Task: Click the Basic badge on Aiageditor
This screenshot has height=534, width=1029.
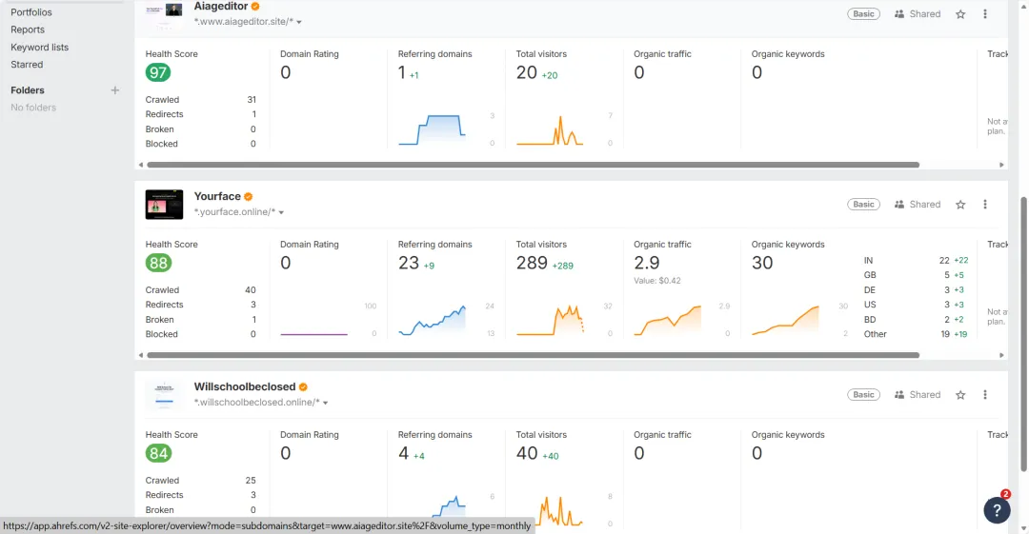Action: tap(863, 13)
